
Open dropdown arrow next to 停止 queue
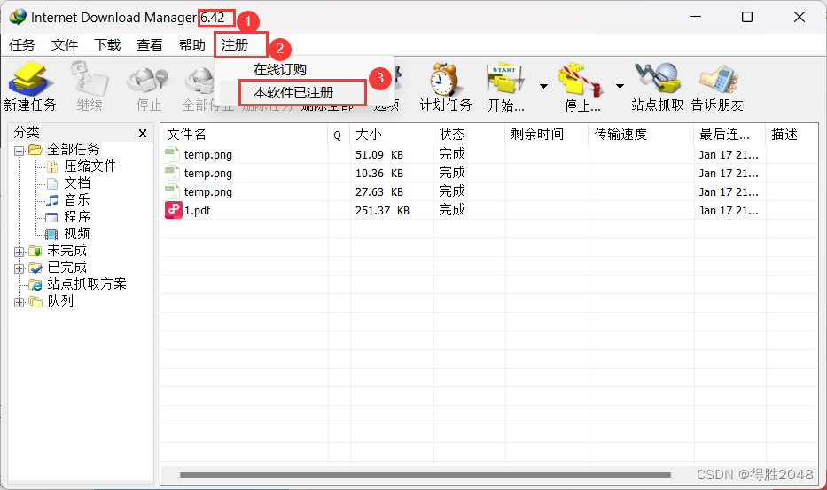tap(620, 86)
